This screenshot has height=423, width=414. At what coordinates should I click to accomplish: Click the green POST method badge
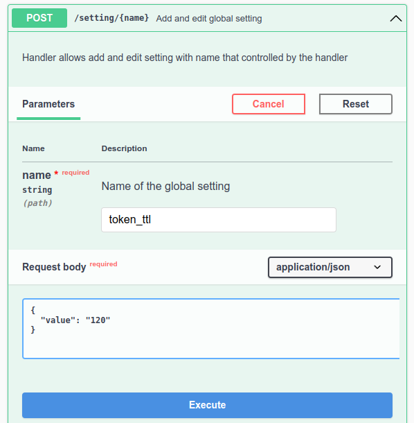(x=39, y=18)
